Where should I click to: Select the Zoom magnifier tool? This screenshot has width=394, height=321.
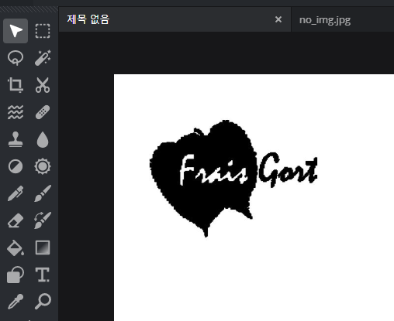(43, 302)
